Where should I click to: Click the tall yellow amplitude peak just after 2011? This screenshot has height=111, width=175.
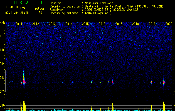[24, 105]
